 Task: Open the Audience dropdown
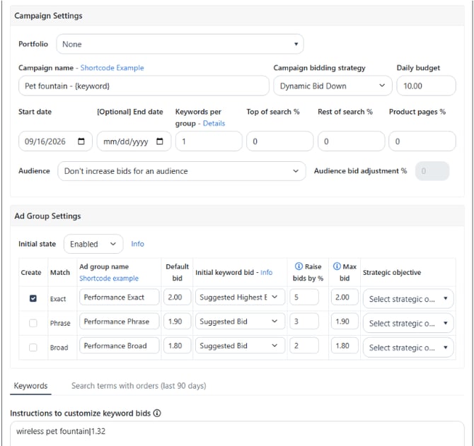182,171
